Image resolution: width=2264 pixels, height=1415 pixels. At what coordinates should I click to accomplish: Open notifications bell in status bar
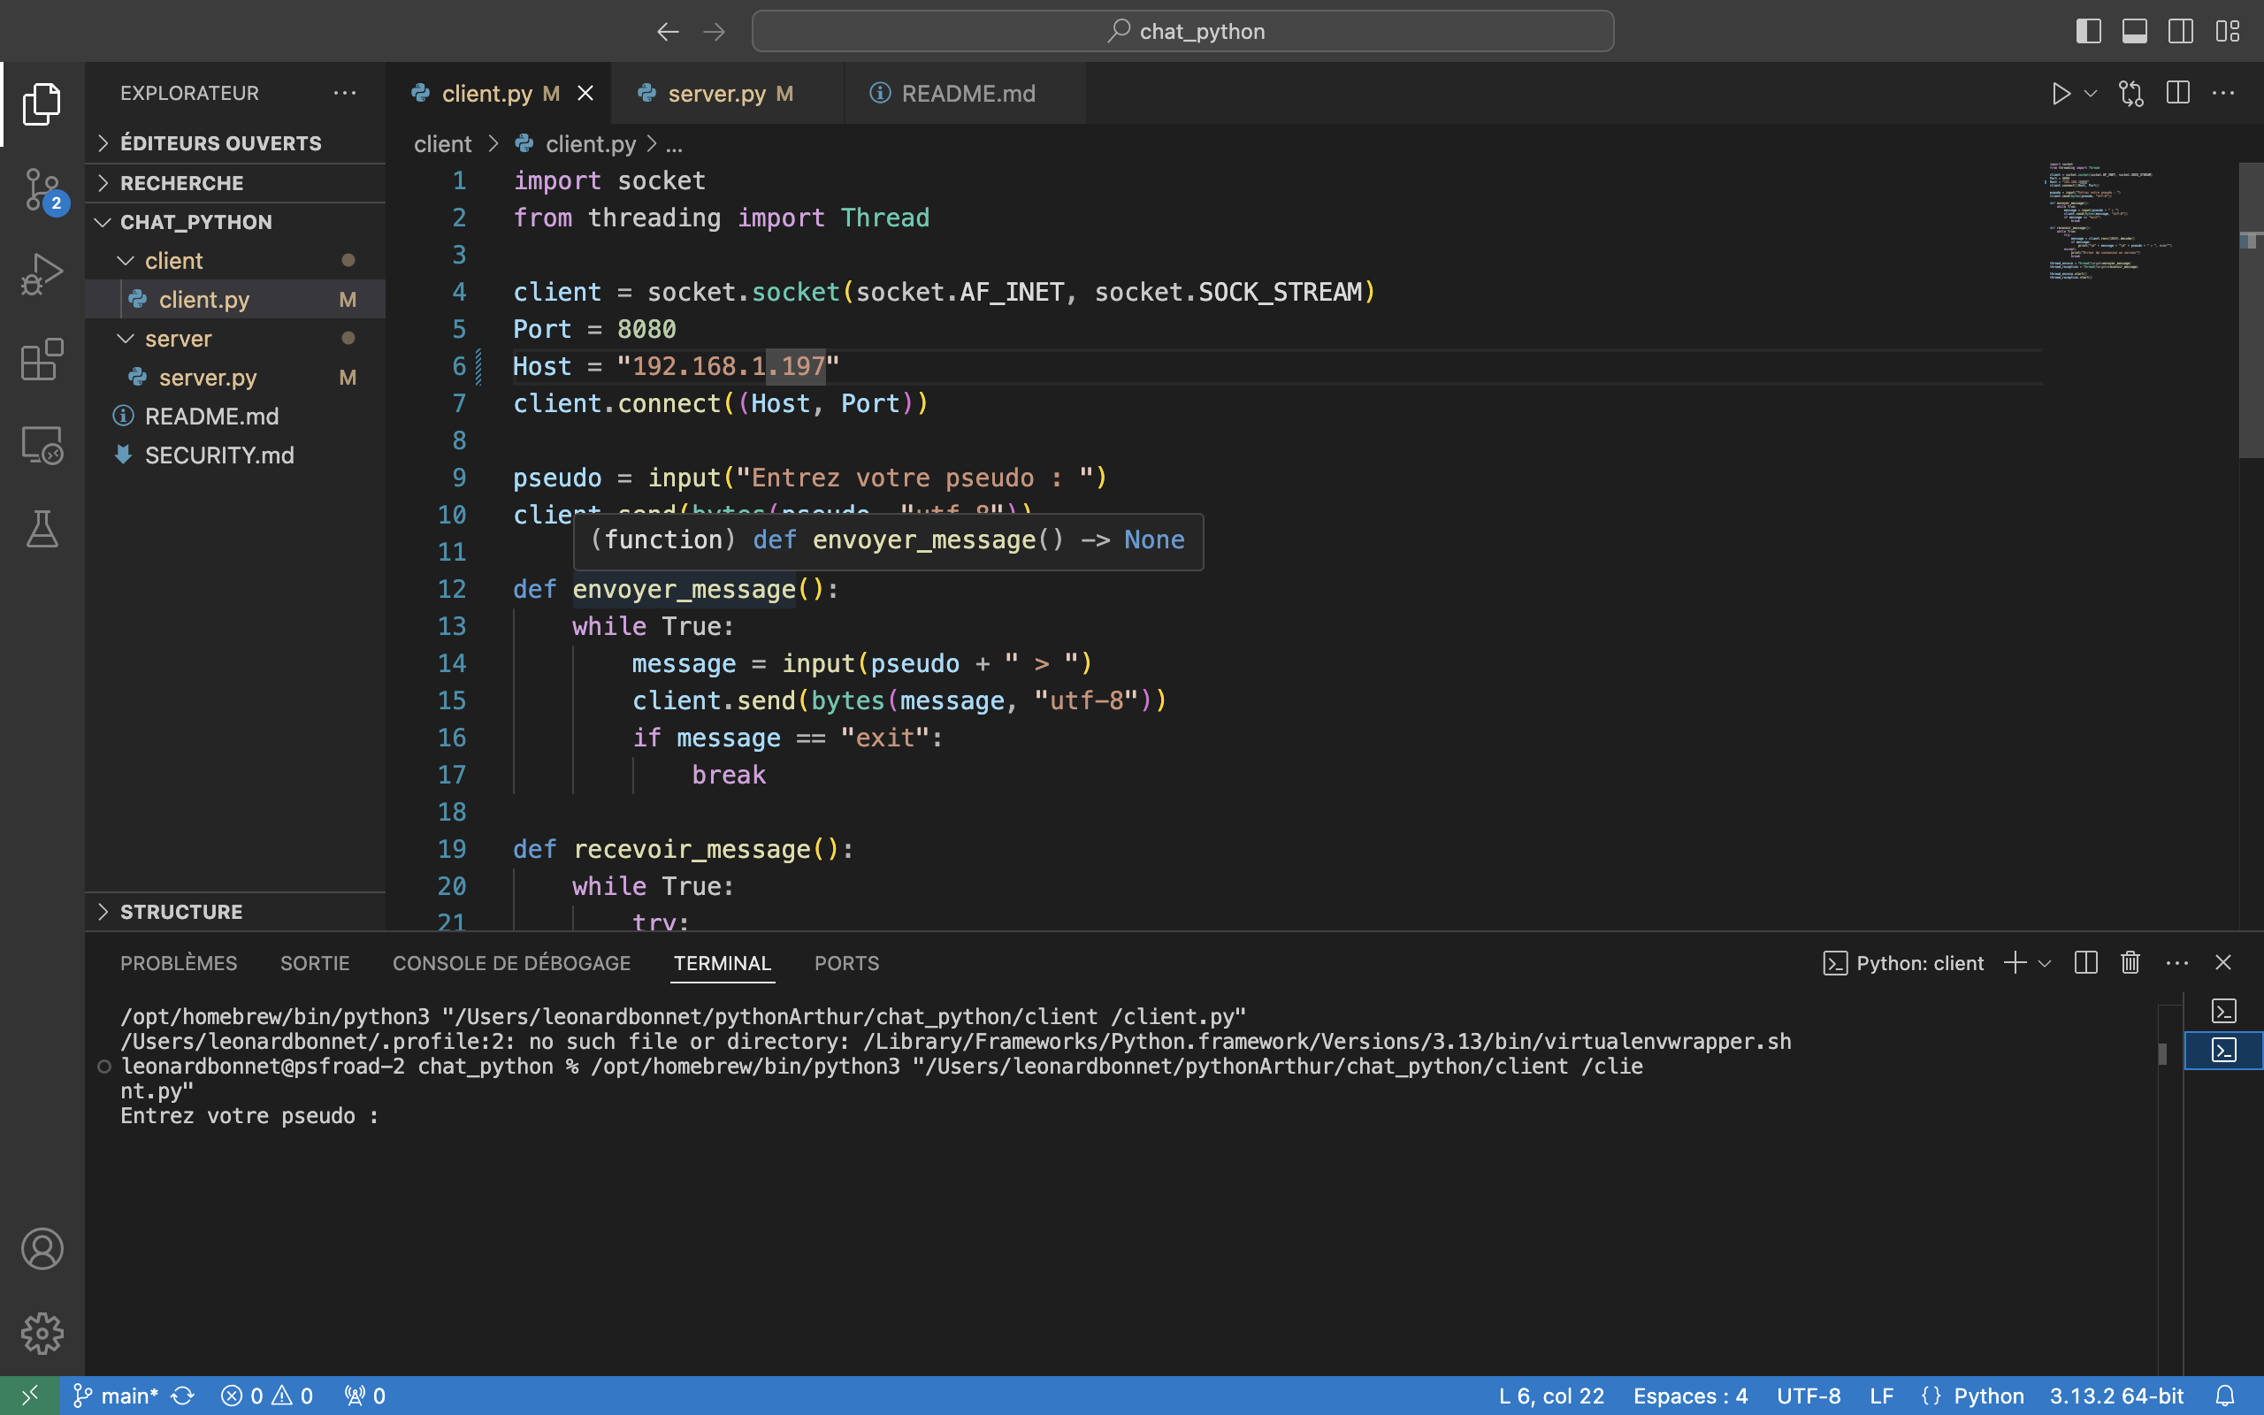coord(2226,1396)
